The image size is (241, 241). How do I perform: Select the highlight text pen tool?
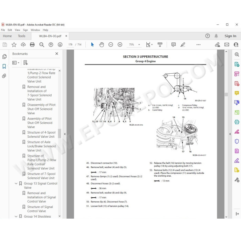pos(182,44)
